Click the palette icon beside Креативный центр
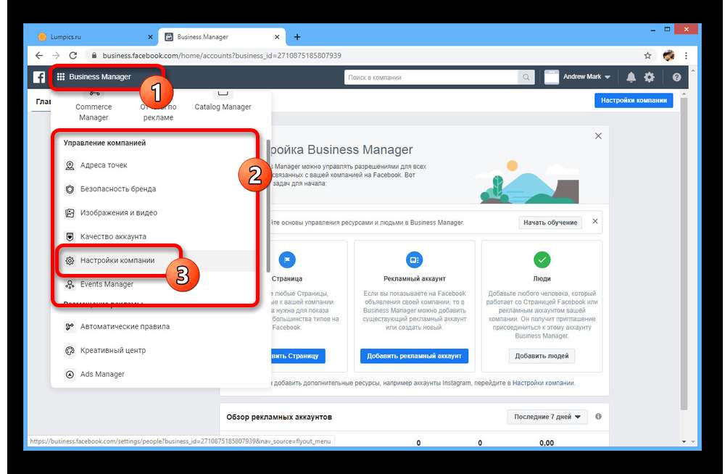This screenshot has width=725, height=474. pyautogui.click(x=70, y=351)
